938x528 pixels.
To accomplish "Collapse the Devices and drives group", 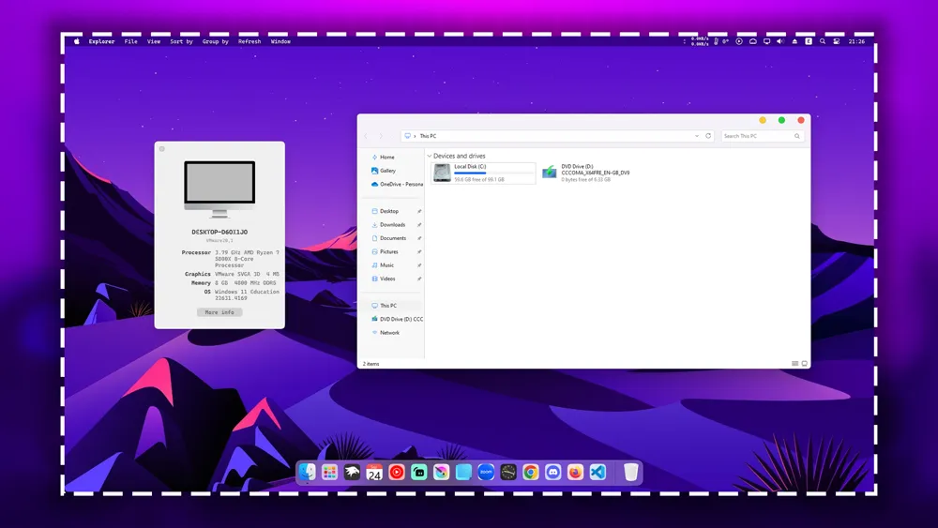I will tap(430, 157).
